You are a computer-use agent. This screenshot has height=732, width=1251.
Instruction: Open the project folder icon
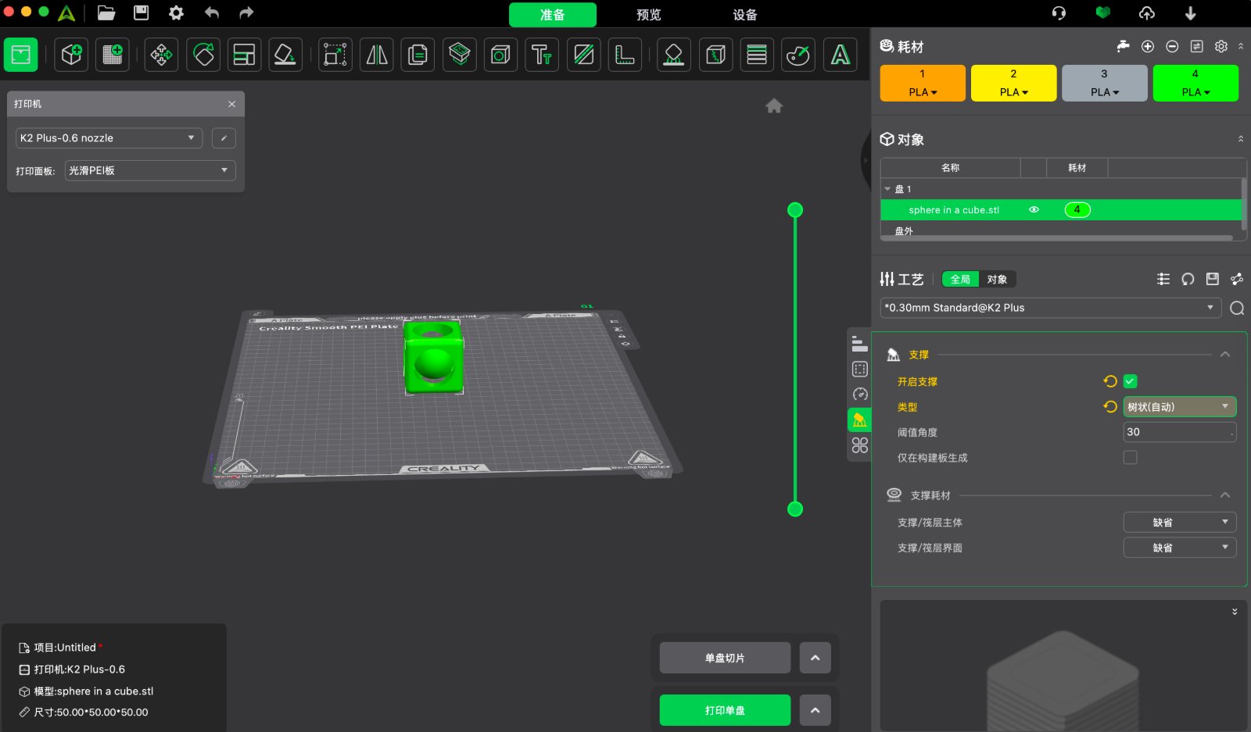[106, 13]
